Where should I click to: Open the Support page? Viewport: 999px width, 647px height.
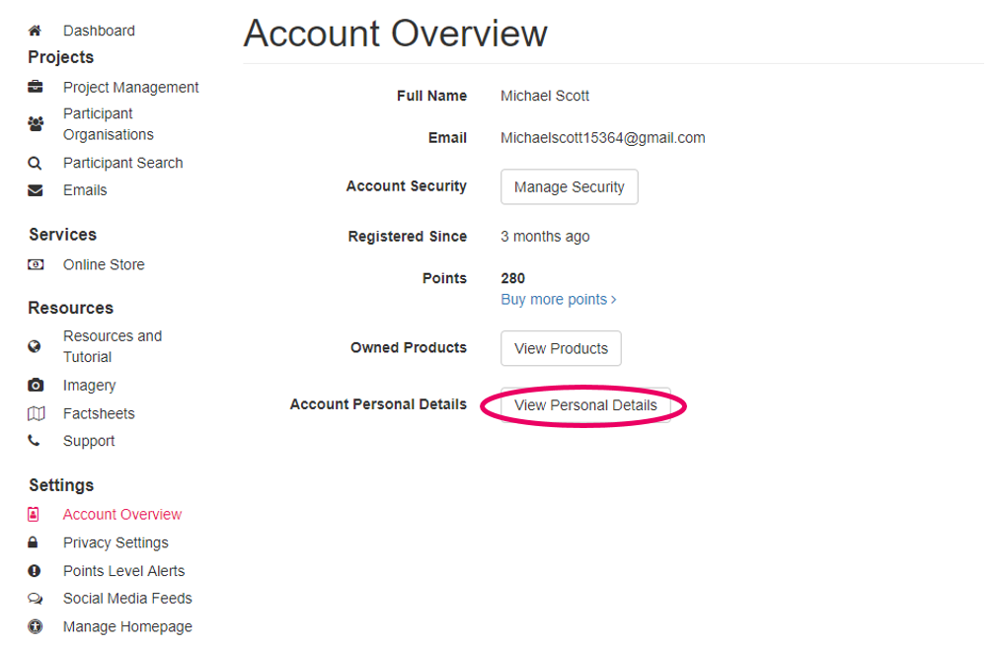coord(89,441)
